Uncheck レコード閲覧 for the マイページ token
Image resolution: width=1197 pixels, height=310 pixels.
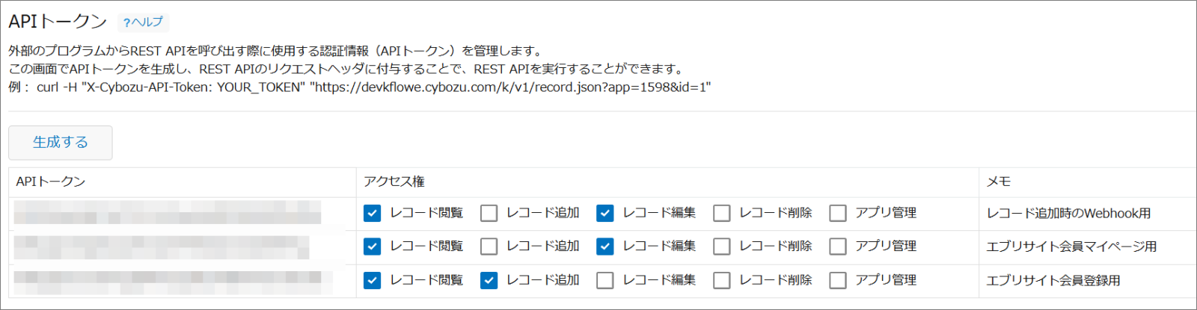tap(373, 246)
